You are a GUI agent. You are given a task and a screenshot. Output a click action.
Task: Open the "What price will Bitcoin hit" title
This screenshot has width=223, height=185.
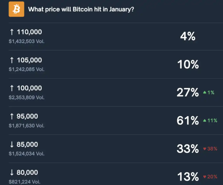[81, 9]
